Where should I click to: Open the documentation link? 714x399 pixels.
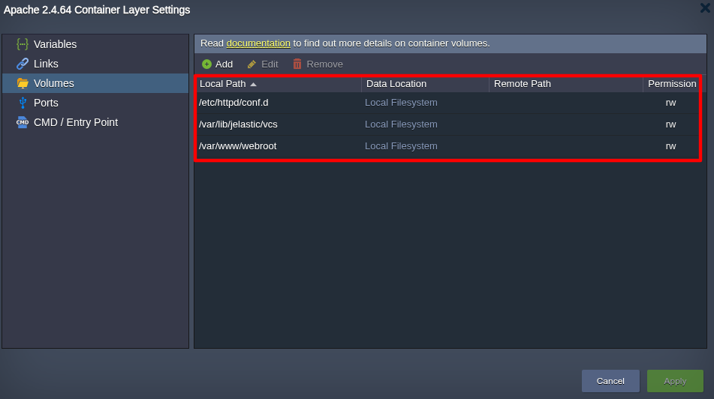(258, 43)
